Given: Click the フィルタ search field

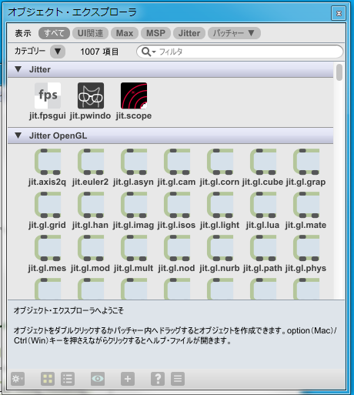Looking at the screenshot, I should [239, 52].
